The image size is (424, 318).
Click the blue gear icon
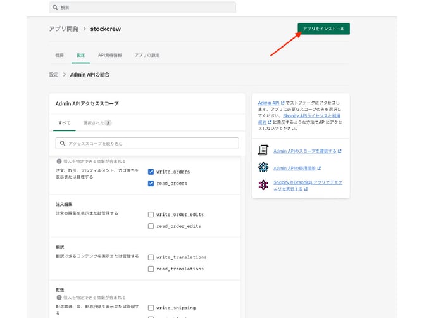click(263, 167)
